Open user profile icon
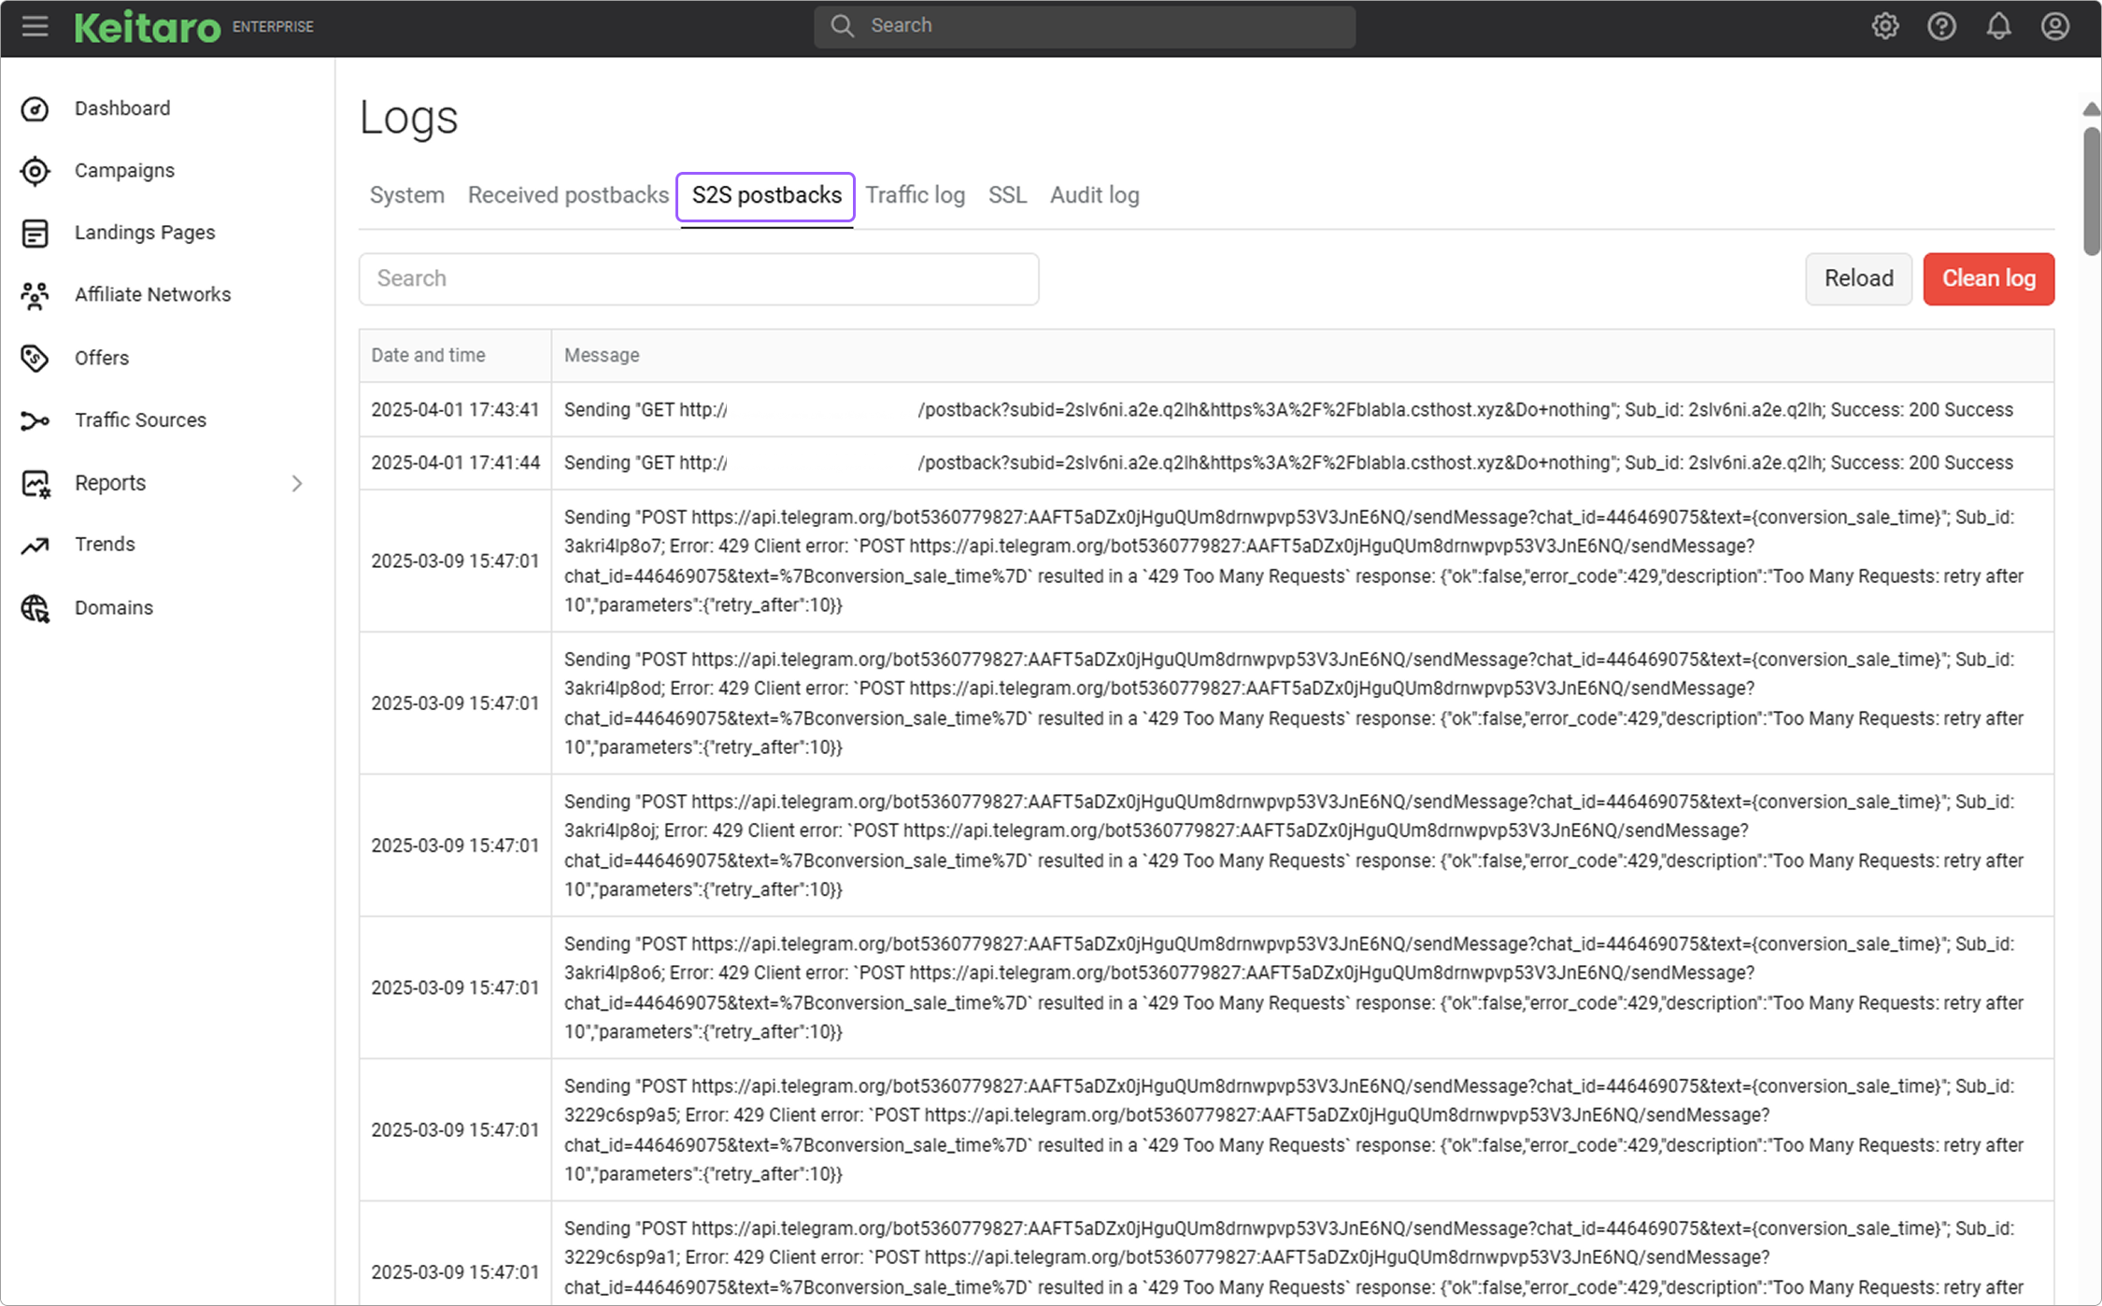 pos(2054,26)
